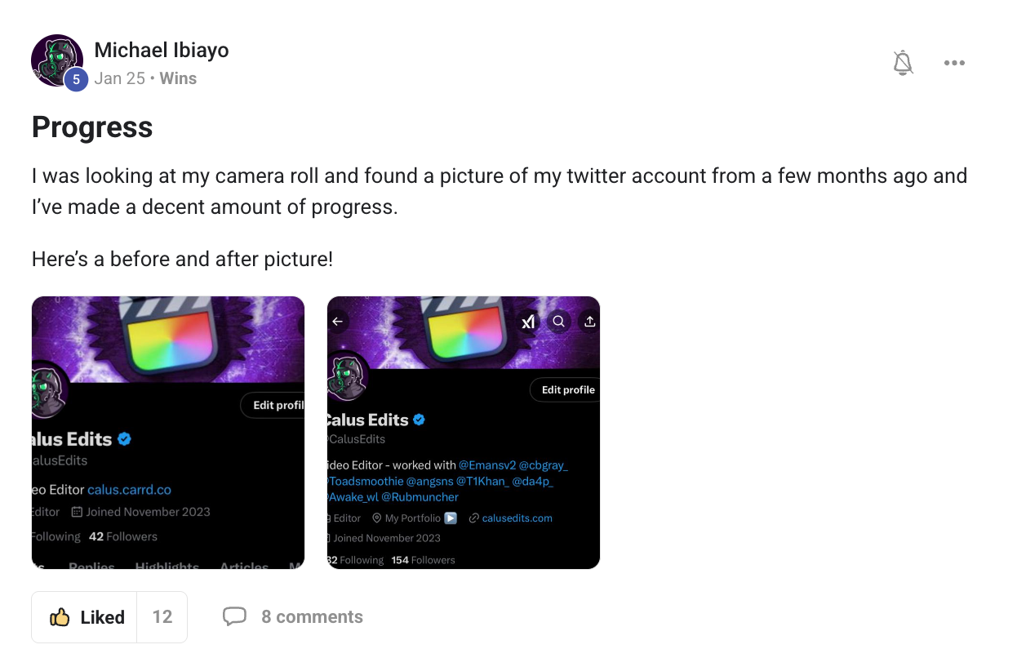Image resolution: width=1017 pixels, height=658 pixels.
Task: Click the level 5 badge
Action: click(76, 79)
